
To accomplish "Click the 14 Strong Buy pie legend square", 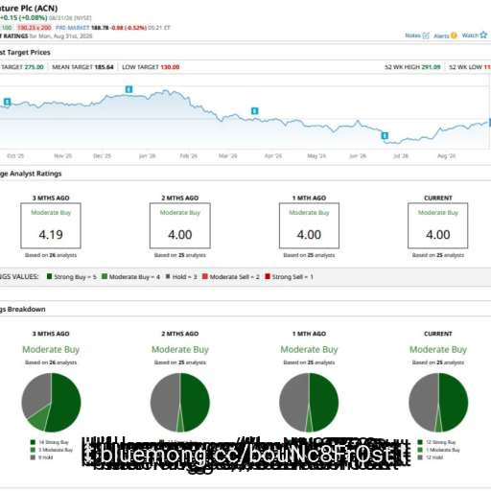I will tap(33, 442).
